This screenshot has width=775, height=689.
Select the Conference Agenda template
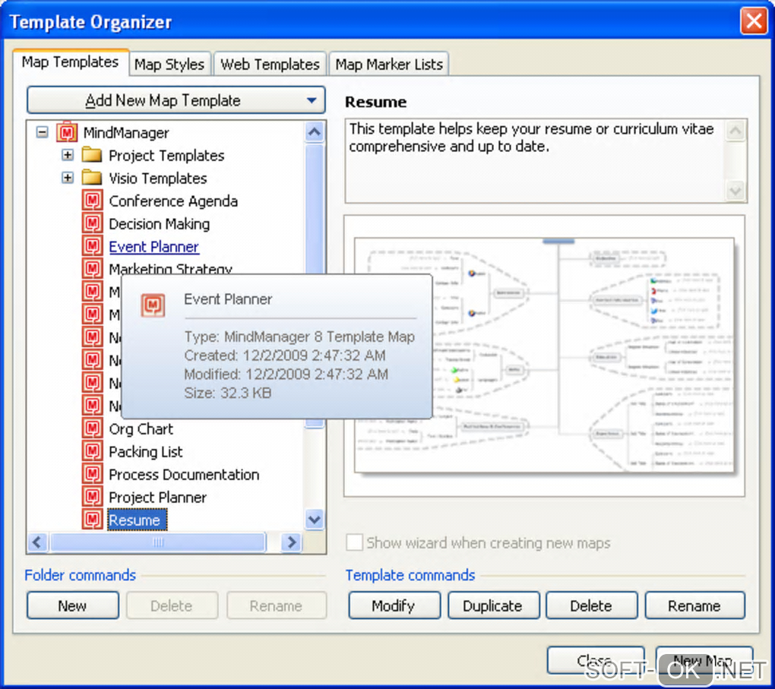click(x=173, y=201)
